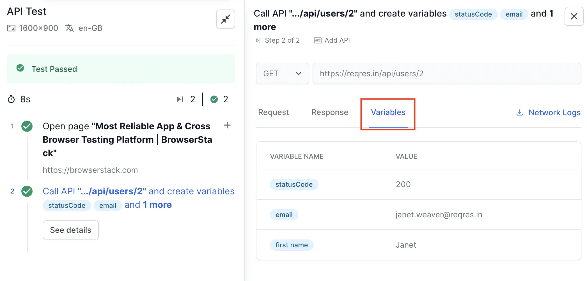This screenshot has width=587, height=281.
Task: Switch to the Request tab
Action: pos(273,112)
